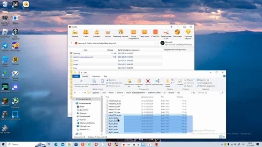The height and width of the screenshot is (147, 262).
Task: Click Explorer back navigation arrow
Action: point(75,93)
